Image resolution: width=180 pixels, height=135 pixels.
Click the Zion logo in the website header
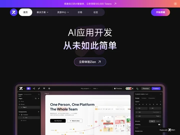tap(14, 12)
